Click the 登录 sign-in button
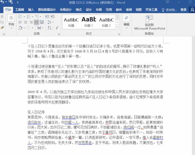The height and width of the screenshot is (155, 195). click(x=183, y=10)
